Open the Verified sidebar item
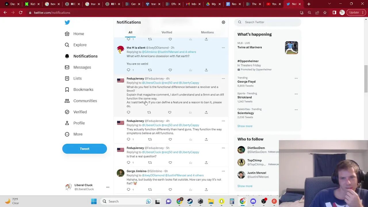The height and width of the screenshot is (207, 368). point(76,112)
